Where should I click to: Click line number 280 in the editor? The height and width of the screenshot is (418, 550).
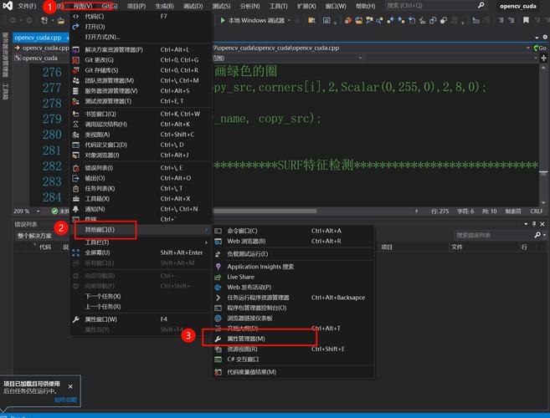(x=52, y=135)
